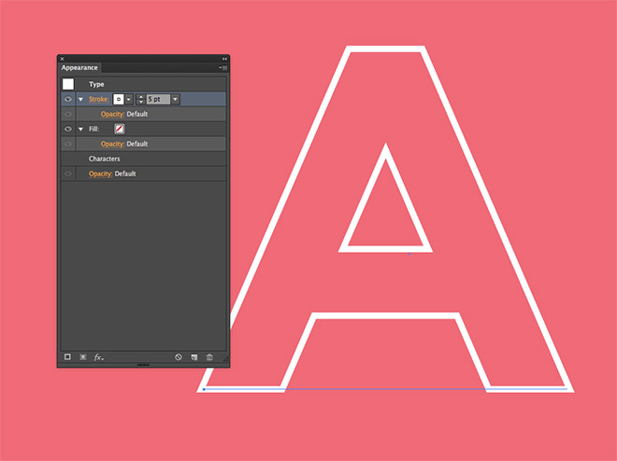The height and width of the screenshot is (461, 617).
Task: Click the Type thumbnail white square
Action: click(x=68, y=84)
